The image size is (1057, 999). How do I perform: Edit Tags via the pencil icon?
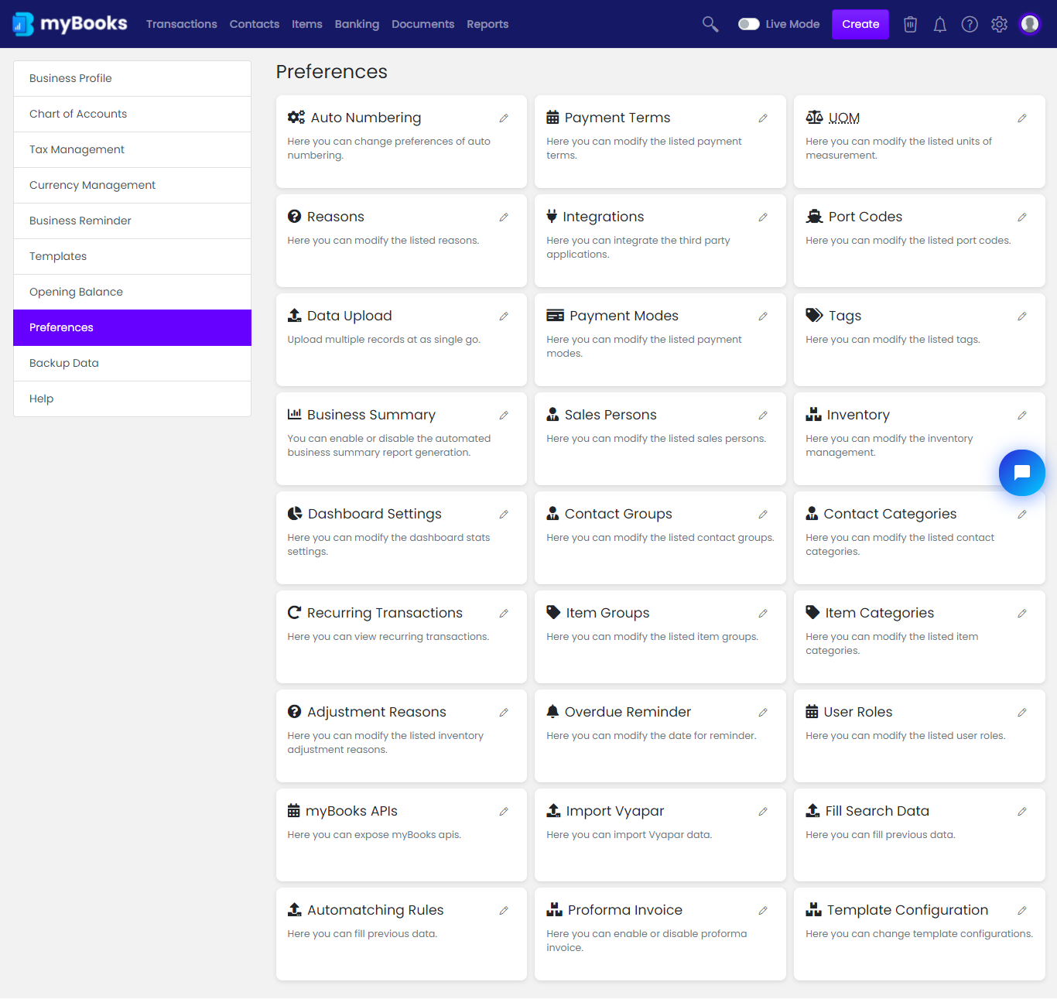[x=1022, y=316]
